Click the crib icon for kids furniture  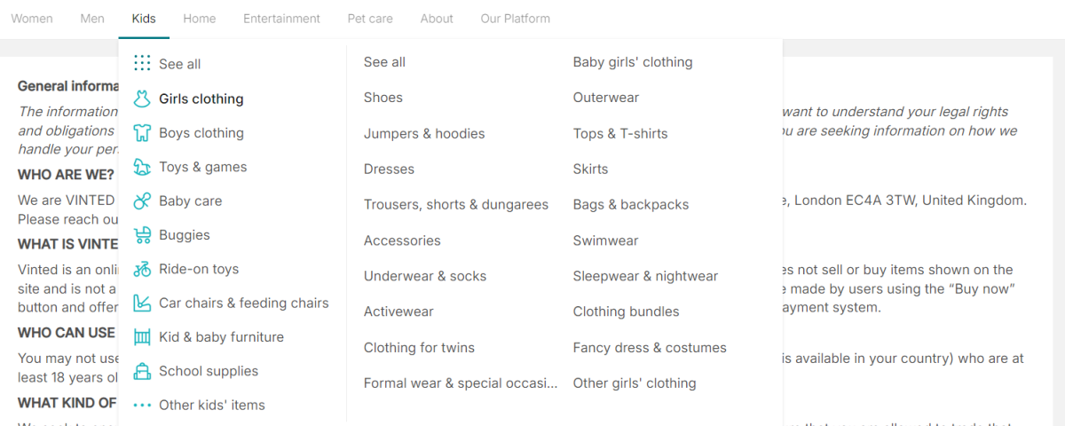tap(142, 337)
